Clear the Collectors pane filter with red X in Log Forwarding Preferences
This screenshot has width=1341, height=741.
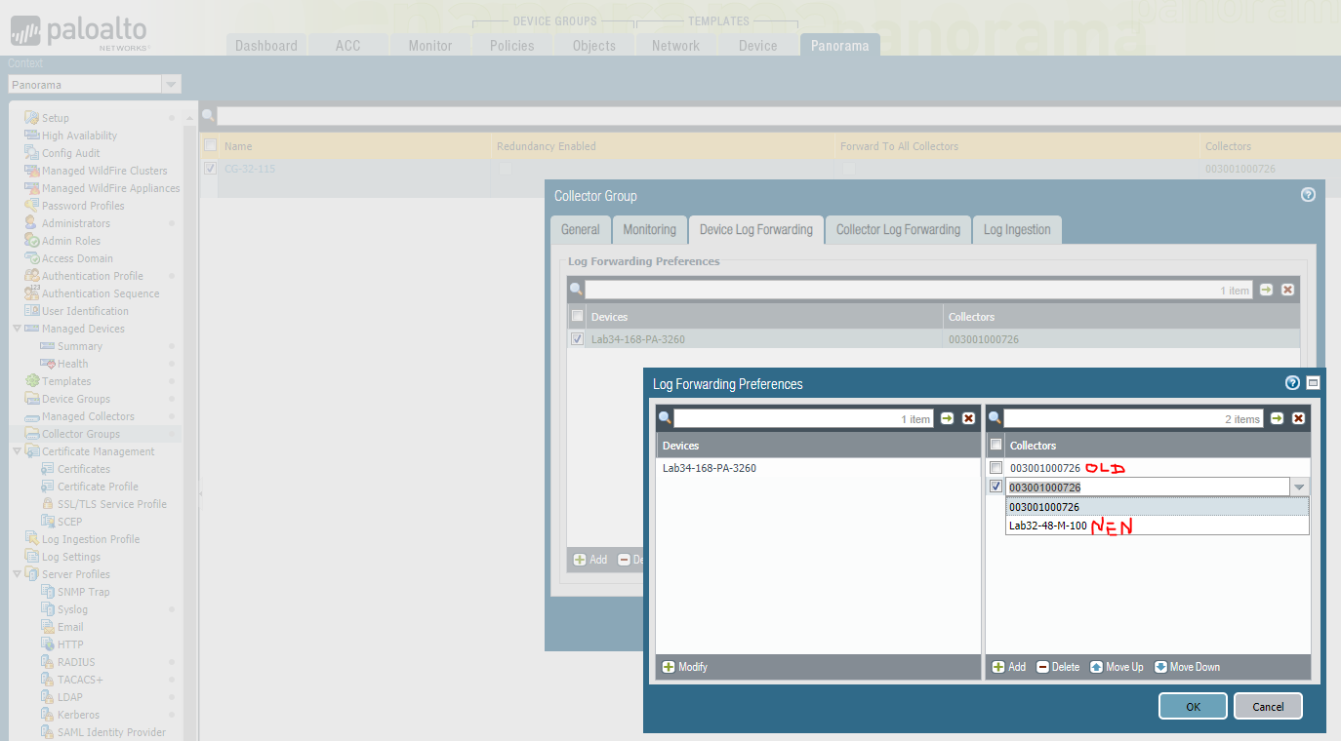tap(1298, 418)
